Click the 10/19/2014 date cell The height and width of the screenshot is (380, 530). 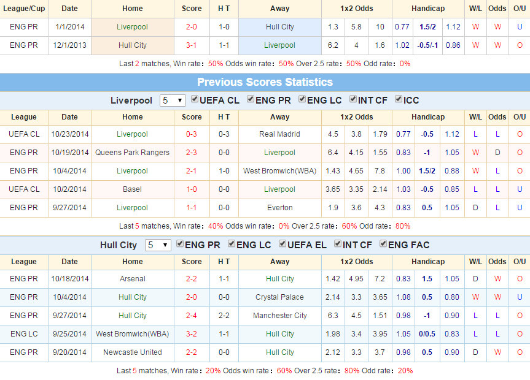[x=69, y=153]
